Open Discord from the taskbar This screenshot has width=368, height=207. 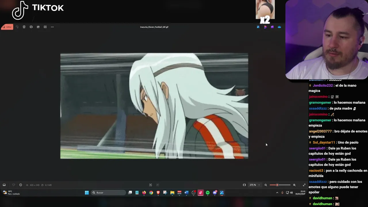[x=215, y=193]
